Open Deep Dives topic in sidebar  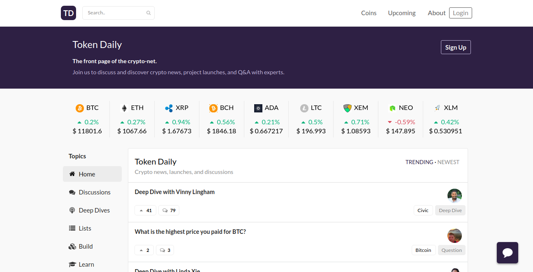[x=94, y=210]
